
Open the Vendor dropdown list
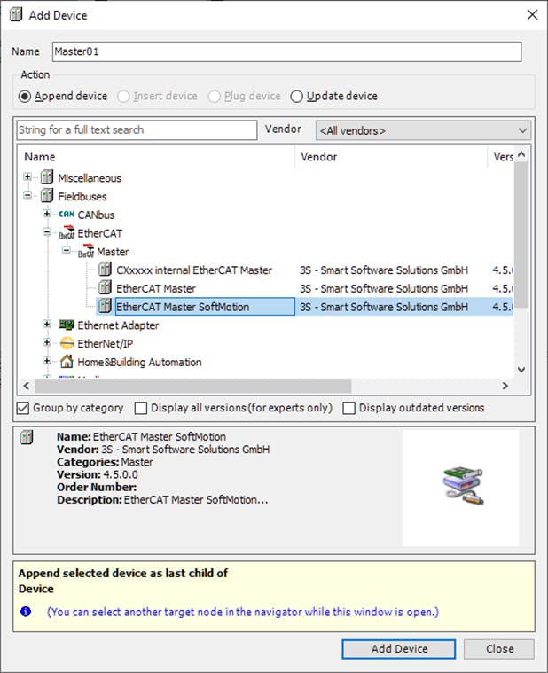[x=423, y=130]
